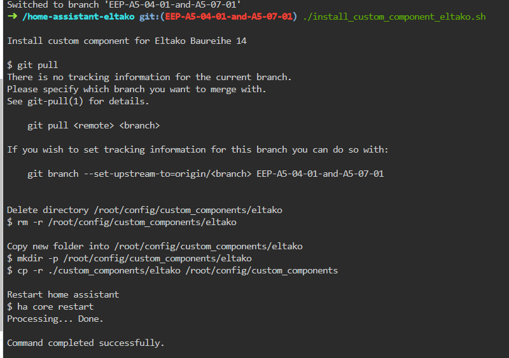Click the '$ ha core restart' line
Screen dimensions: 509x358
(50, 306)
